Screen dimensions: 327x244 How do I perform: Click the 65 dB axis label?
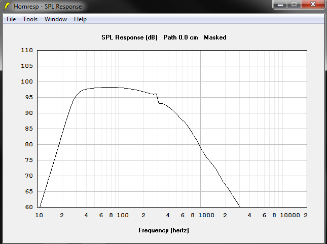click(x=29, y=191)
